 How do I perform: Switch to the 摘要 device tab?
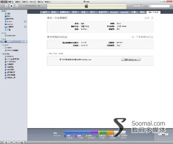click(45, 12)
